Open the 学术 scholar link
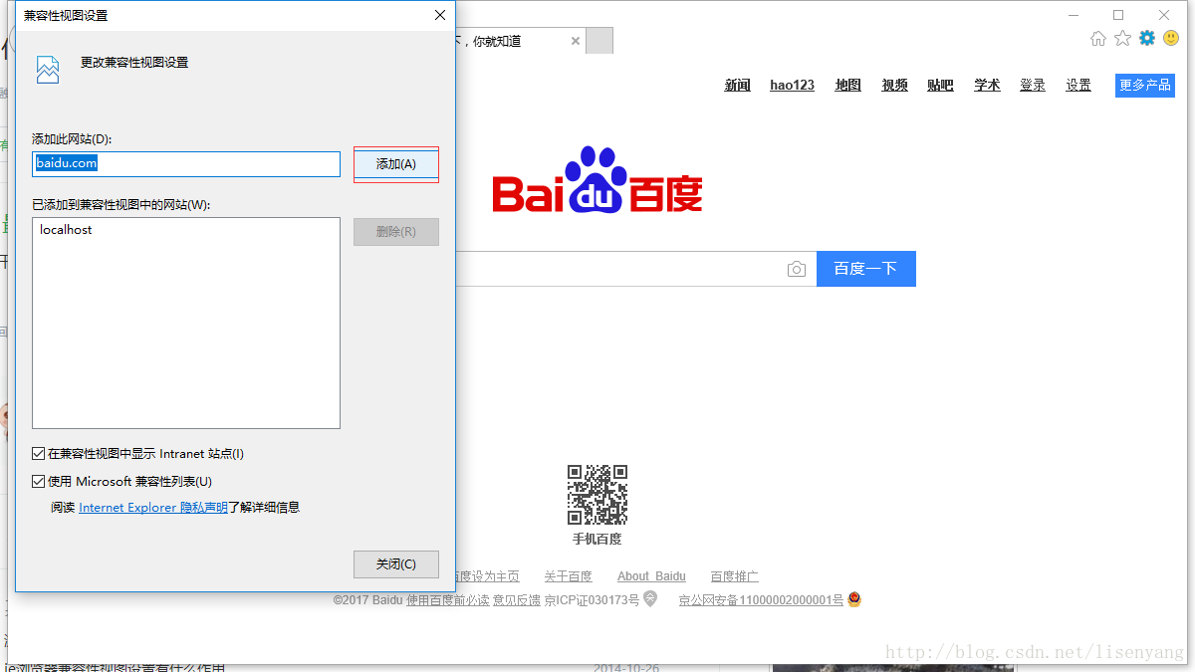 pyautogui.click(x=987, y=85)
